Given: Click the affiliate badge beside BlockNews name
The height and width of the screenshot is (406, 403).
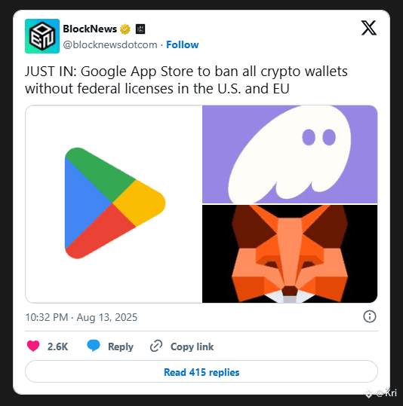Looking at the screenshot, I should pos(140,29).
